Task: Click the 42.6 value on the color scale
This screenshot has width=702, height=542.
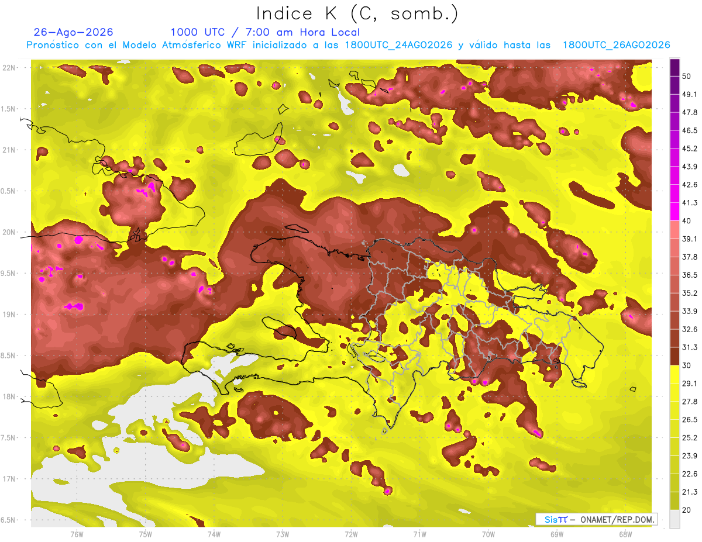Action: pyautogui.click(x=689, y=185)
